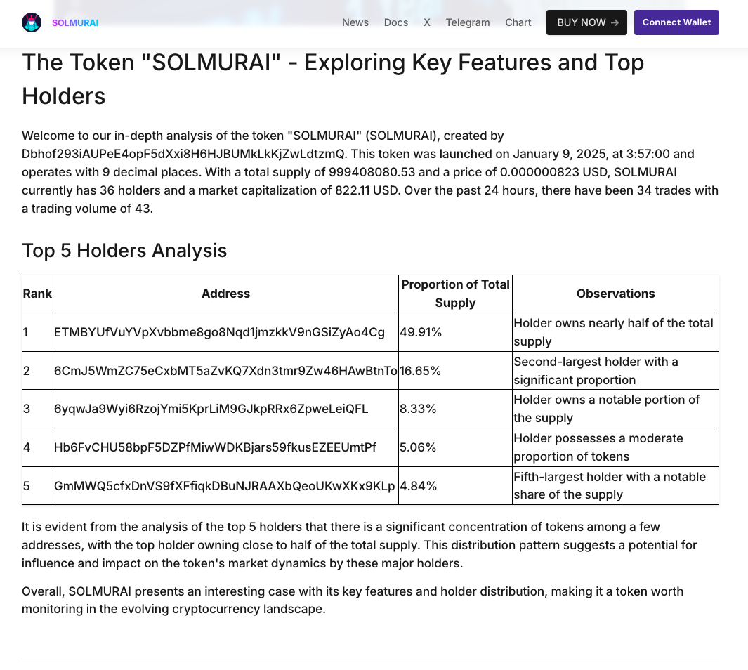
Task: Open the News page
Action: (x=355, y=22)
